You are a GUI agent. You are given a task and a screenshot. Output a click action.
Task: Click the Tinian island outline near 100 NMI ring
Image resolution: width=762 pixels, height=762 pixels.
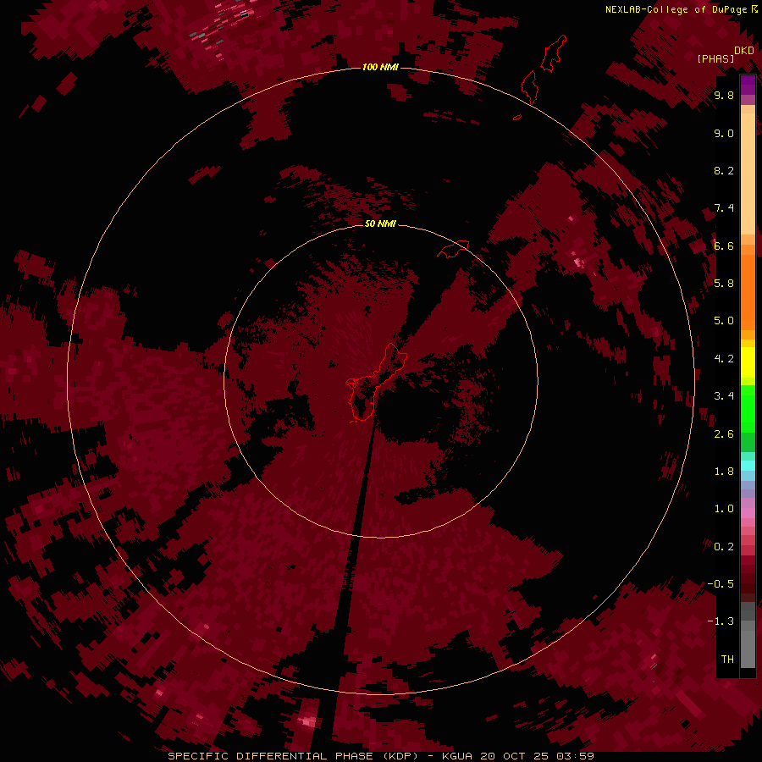(528, 87)
